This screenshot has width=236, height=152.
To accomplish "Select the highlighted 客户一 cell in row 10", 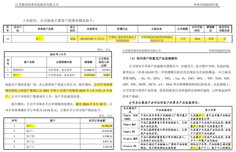I will click(x=40, y=39).
